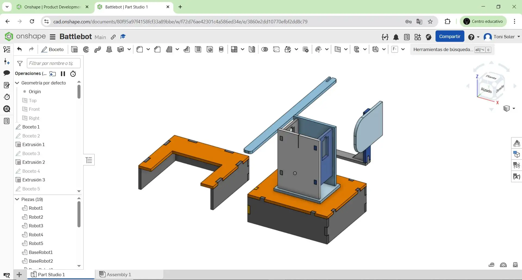This screenshot has width=522, height=280.
Task: Collapse the Piezas (19) list
Action: tap(17, 199)
